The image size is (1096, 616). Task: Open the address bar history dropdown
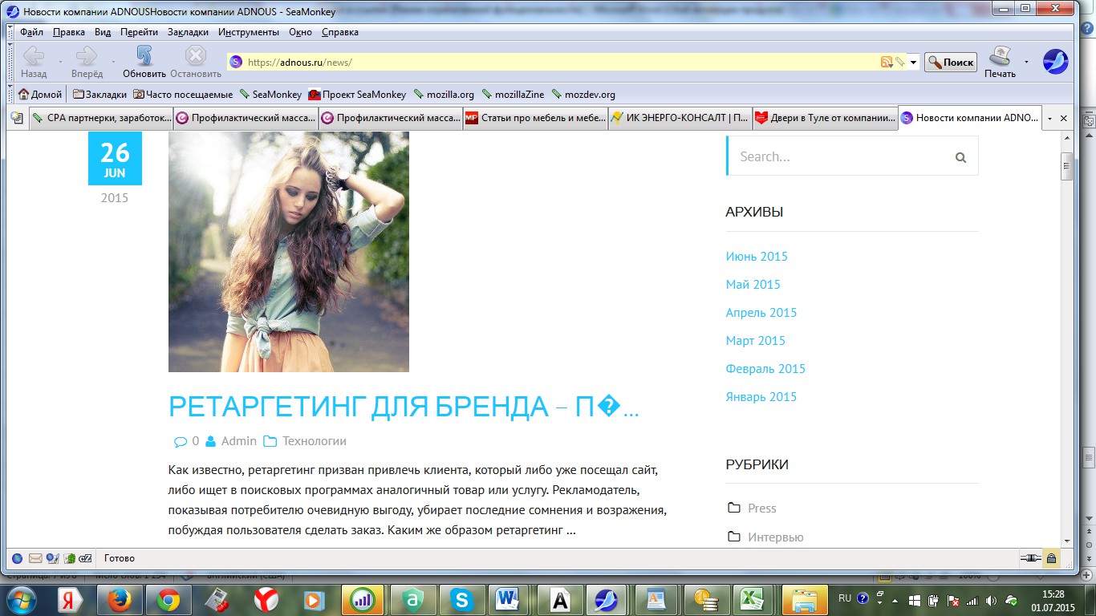pos(913,63)
